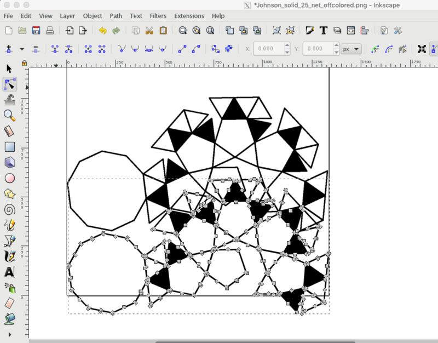Select the Bezier pen tool
This screenshot has width=438, height=343.
click(x=9, y=241)
